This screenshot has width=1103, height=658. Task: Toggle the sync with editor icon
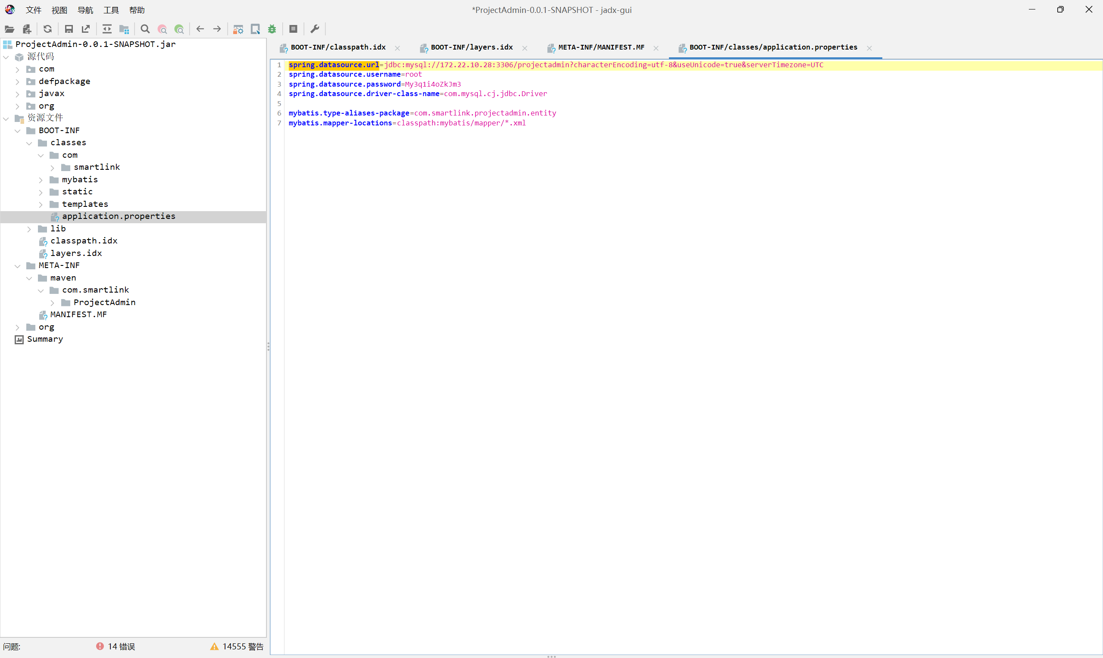[x=107, y=29]
